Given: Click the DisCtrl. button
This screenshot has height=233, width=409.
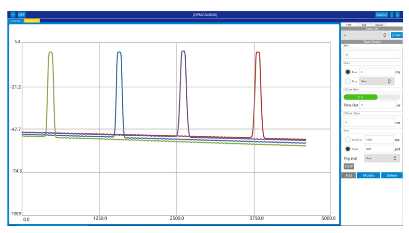Looking at the screenshot, I should [382, 15].
